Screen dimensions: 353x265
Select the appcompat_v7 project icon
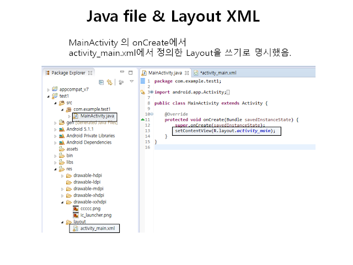coord(55,89)
